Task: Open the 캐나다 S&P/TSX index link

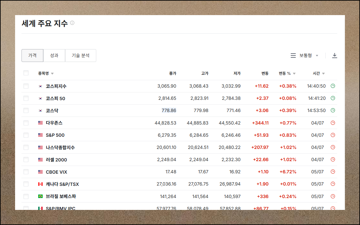Action: tap(62, 184)
